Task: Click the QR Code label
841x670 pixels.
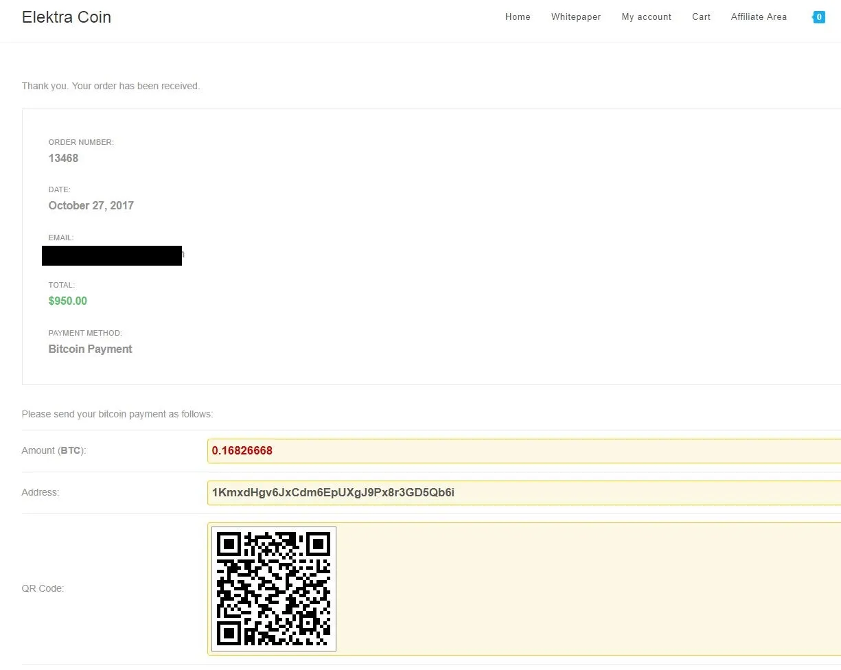Action: pyautogui.click(x=43, y=589)
